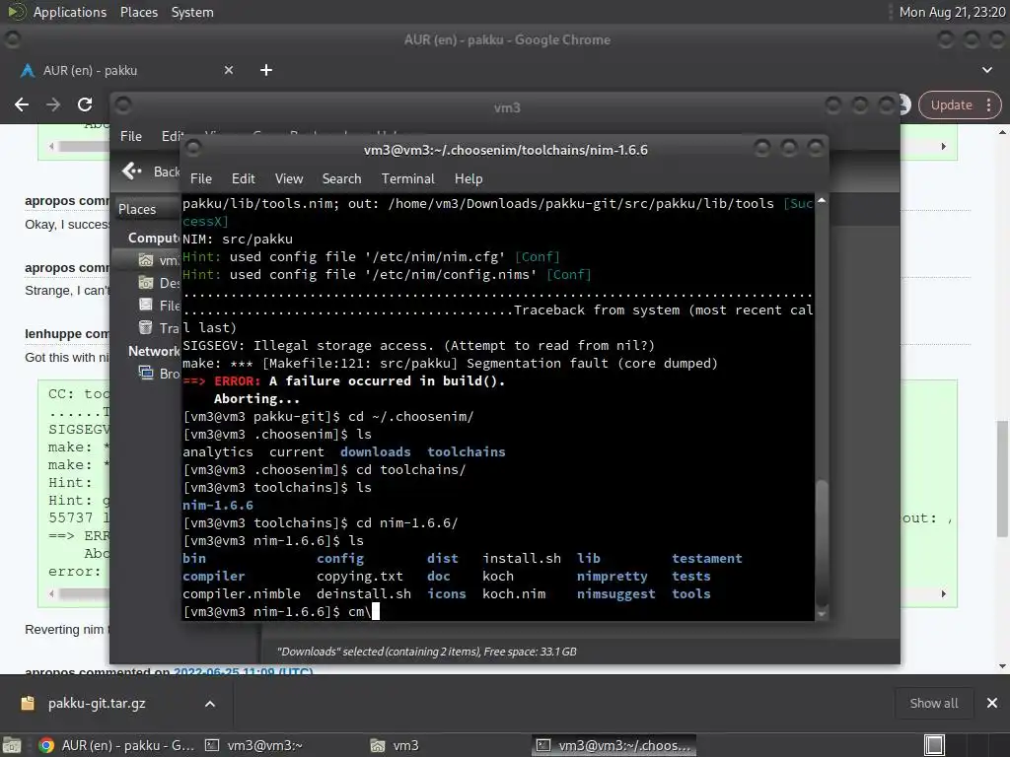The image size is (1010, 757).
Task: Reload the page in Chrome
Action: pyautogui.click(x=85, y=104)
